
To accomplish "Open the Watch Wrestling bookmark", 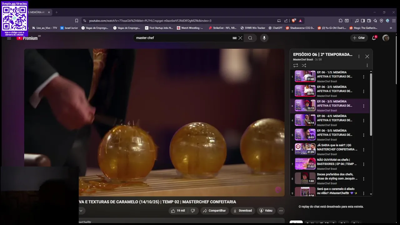I will point(190,28).
